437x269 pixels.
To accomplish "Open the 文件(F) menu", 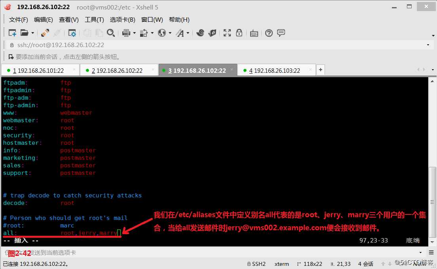I will (18, 20).
